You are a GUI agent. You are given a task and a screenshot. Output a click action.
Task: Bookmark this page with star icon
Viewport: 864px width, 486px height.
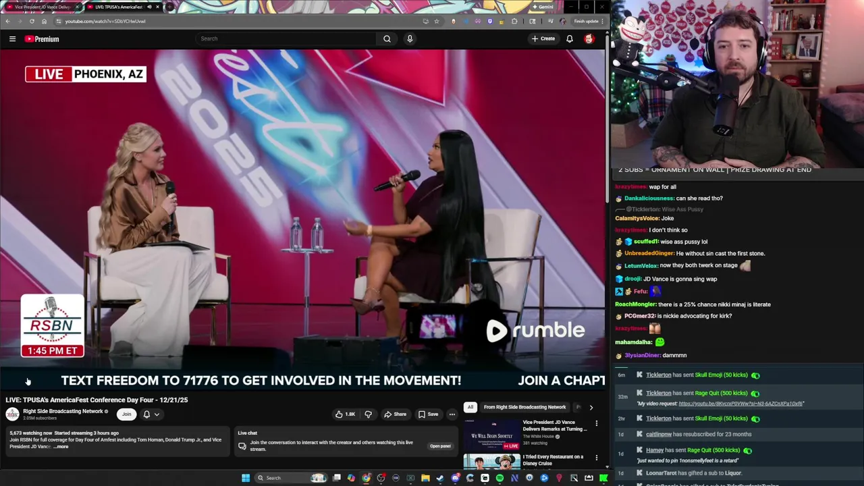coord(437,21)
